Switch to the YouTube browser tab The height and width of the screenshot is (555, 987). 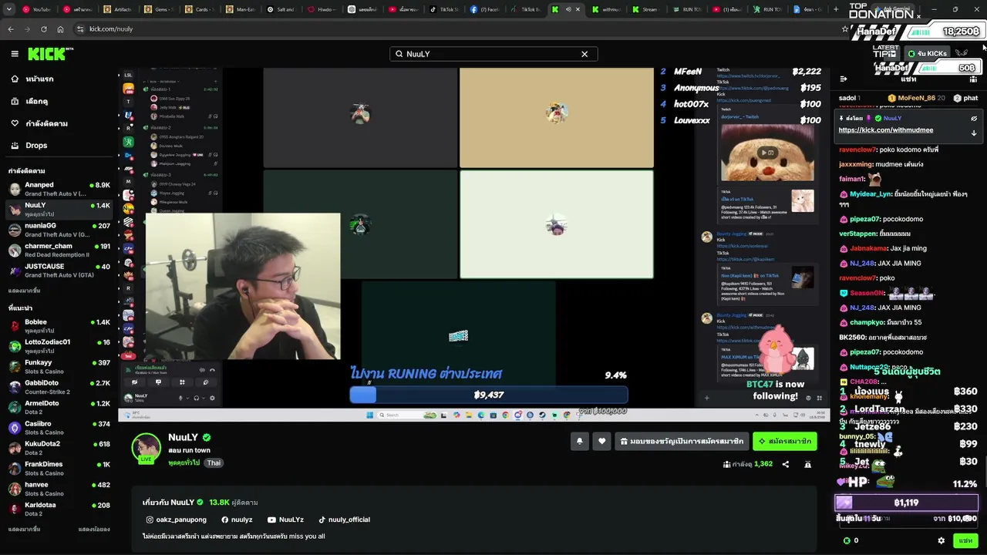click(x=36, y=9)
